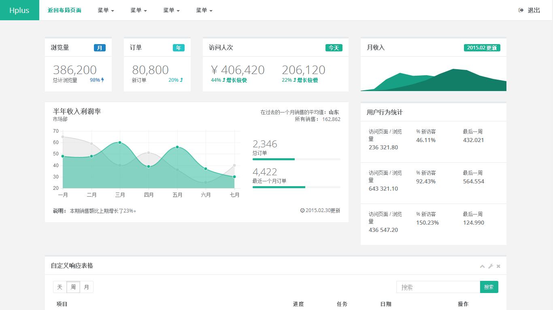Open panel settings via the wrench icon
The width and height of the screenshot is (553, 310).
point(491,266)
